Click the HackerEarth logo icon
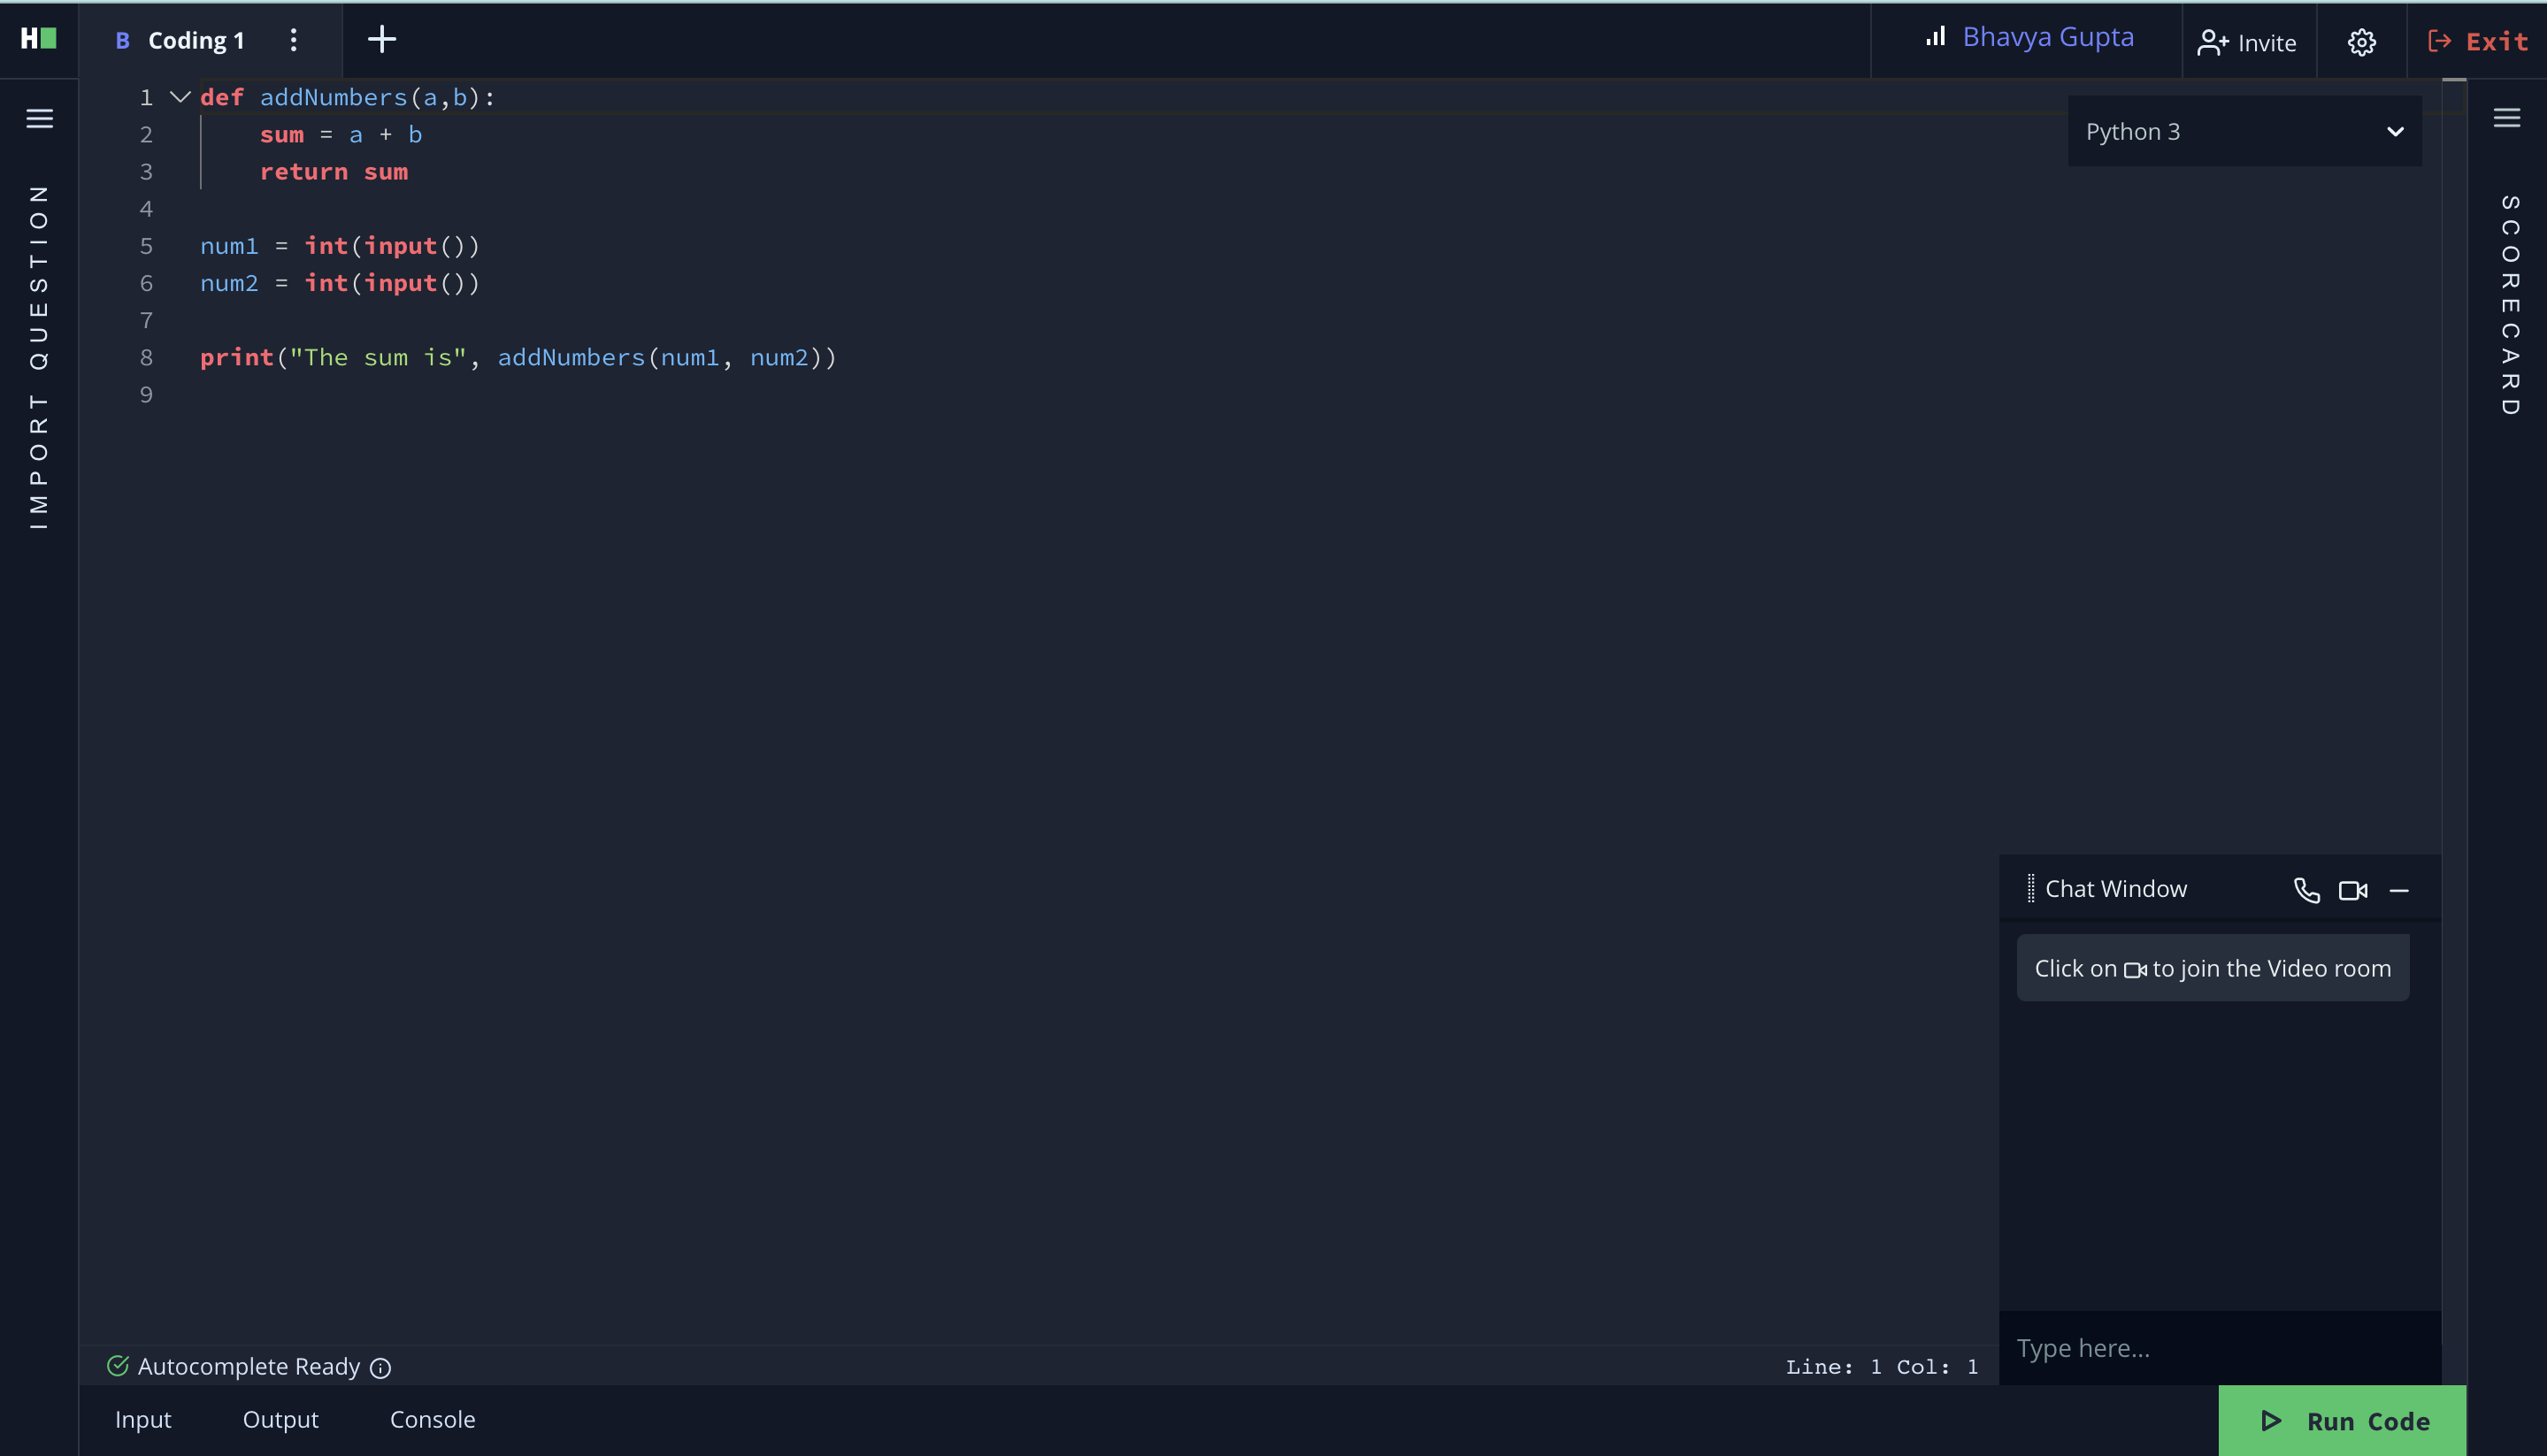 point(39,38)
